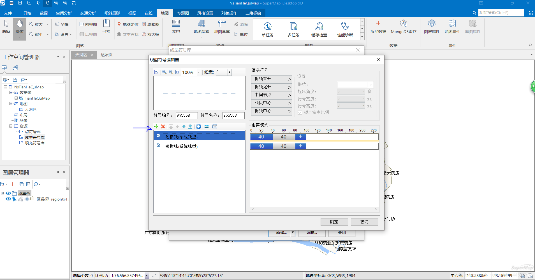
Task: Click first row's blue 40 dash segment
Action: 261,137
